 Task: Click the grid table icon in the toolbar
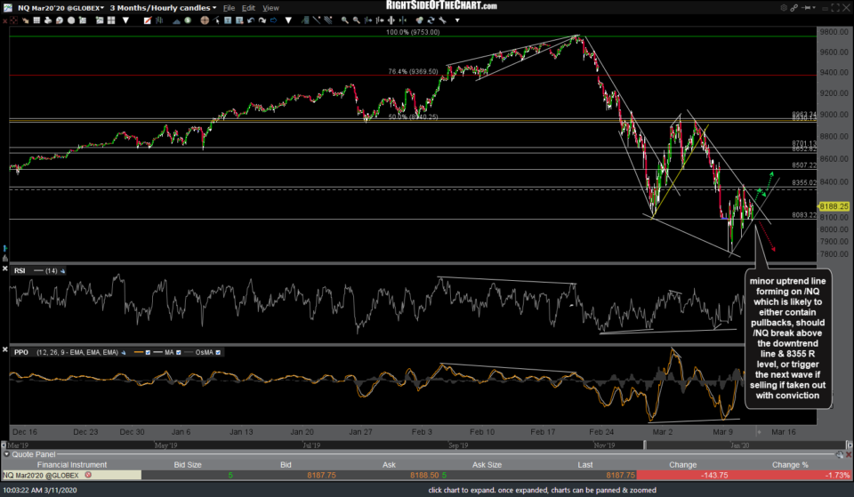(36, 20)
